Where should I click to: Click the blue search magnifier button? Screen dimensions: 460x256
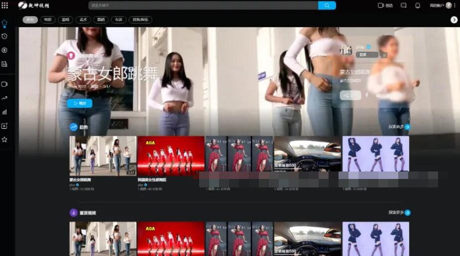pos(327,5)
